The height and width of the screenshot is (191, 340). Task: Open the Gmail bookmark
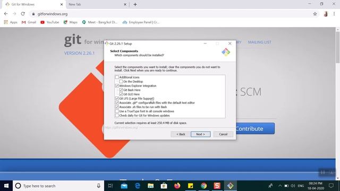tap(29, 22)
